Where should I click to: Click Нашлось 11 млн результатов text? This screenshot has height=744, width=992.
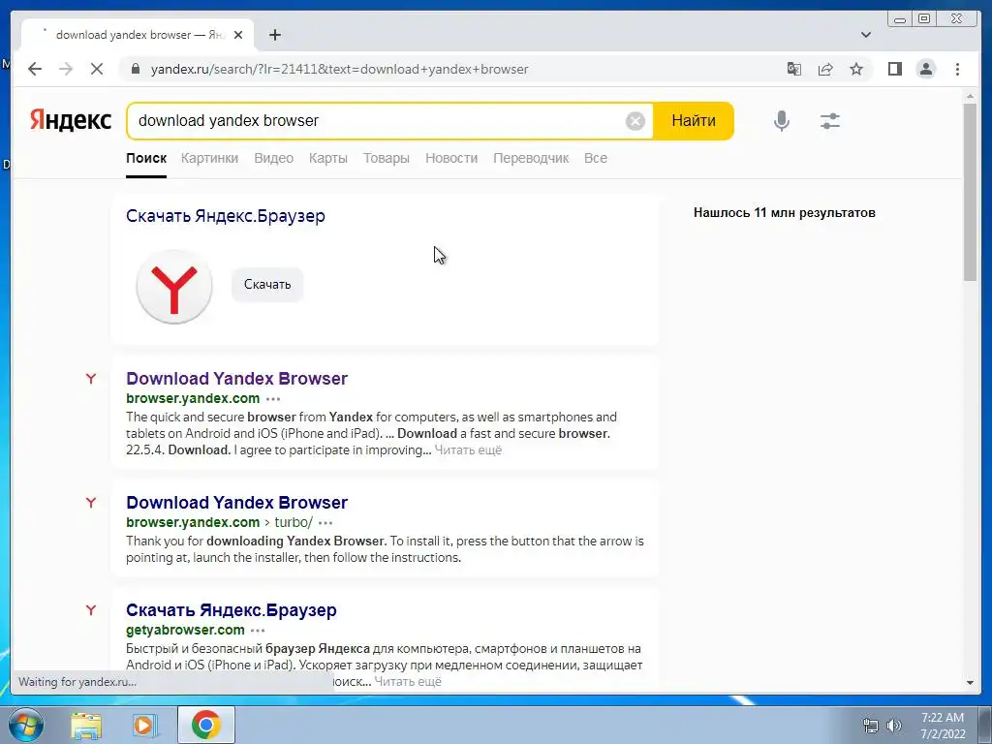coord(784,212)
